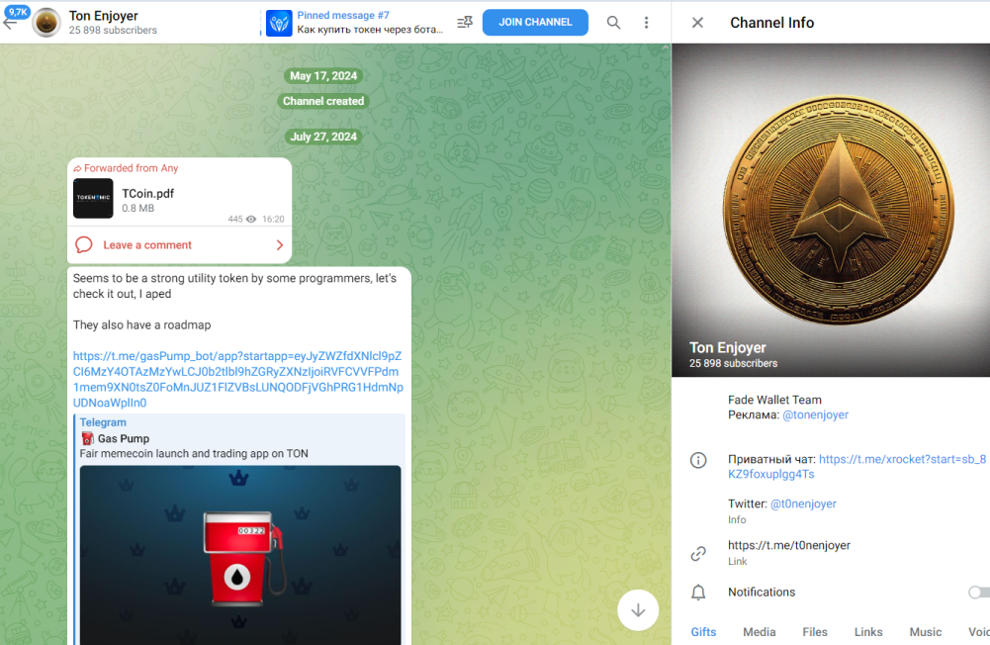Open the xrocket private chat link
Image resolution: width=990 pixels, height=645 pixels.
click(856, 467)
